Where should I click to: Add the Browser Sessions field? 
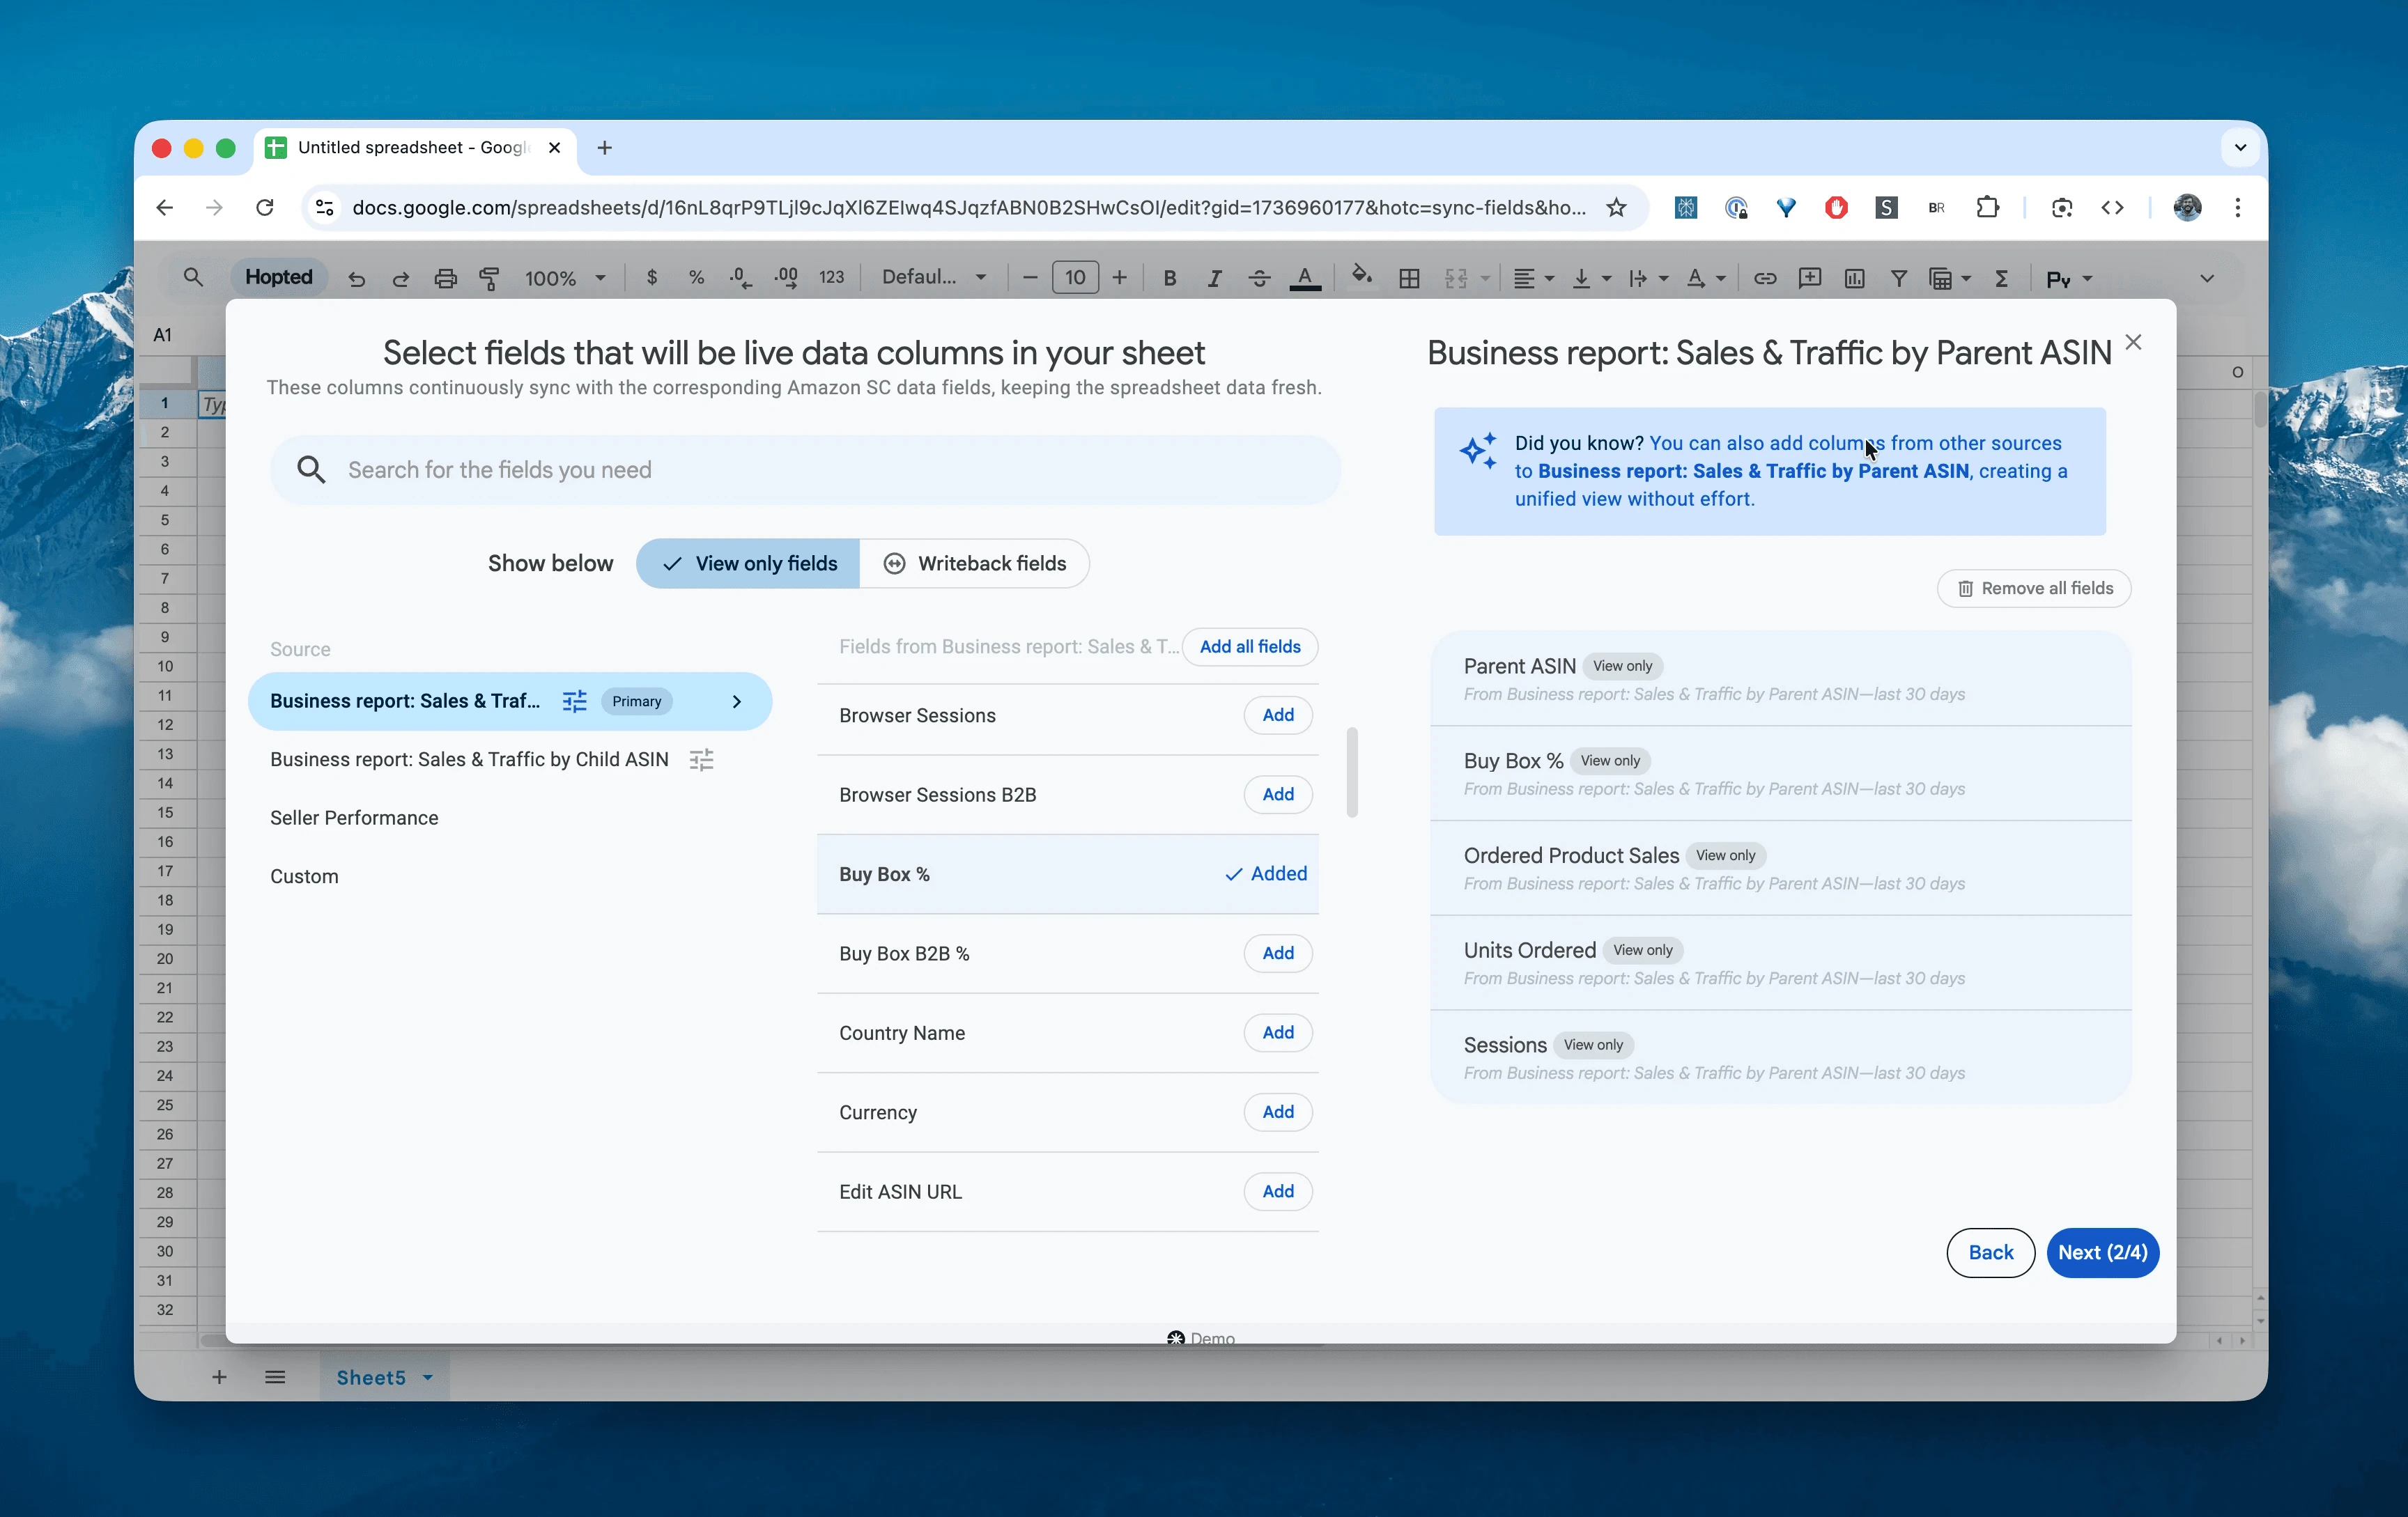tap(1278, 715)
